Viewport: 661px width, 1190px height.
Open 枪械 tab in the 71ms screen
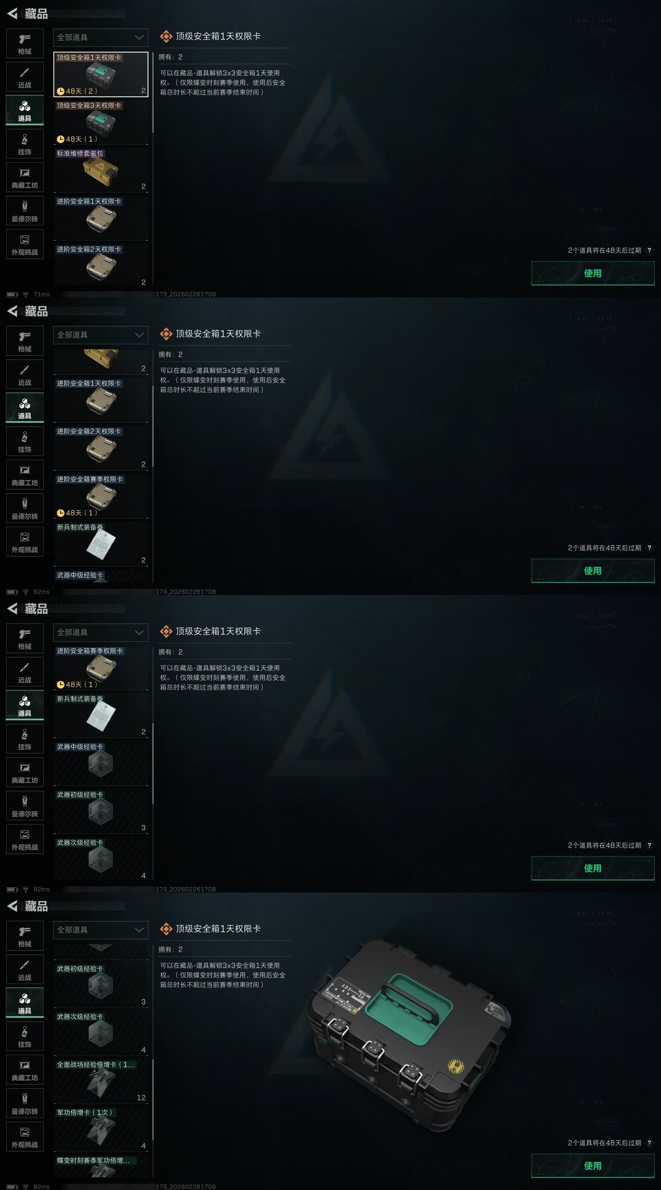tap(25, 43)
